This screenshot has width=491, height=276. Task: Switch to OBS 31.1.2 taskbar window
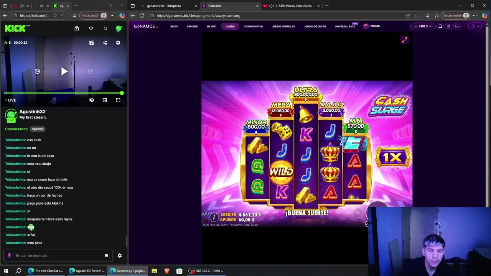pos(206,271)
